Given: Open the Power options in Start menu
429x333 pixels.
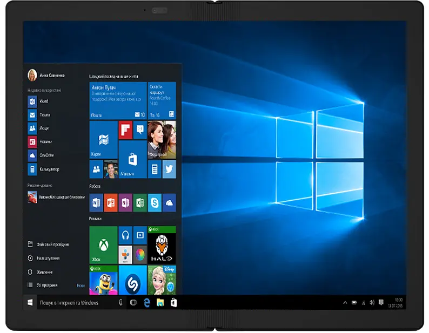Looking at the screenshot, I should 40,272.
